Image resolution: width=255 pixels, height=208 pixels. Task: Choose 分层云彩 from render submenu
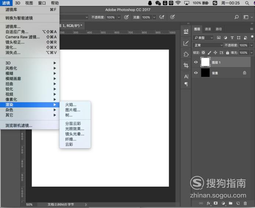pos(75,124)
